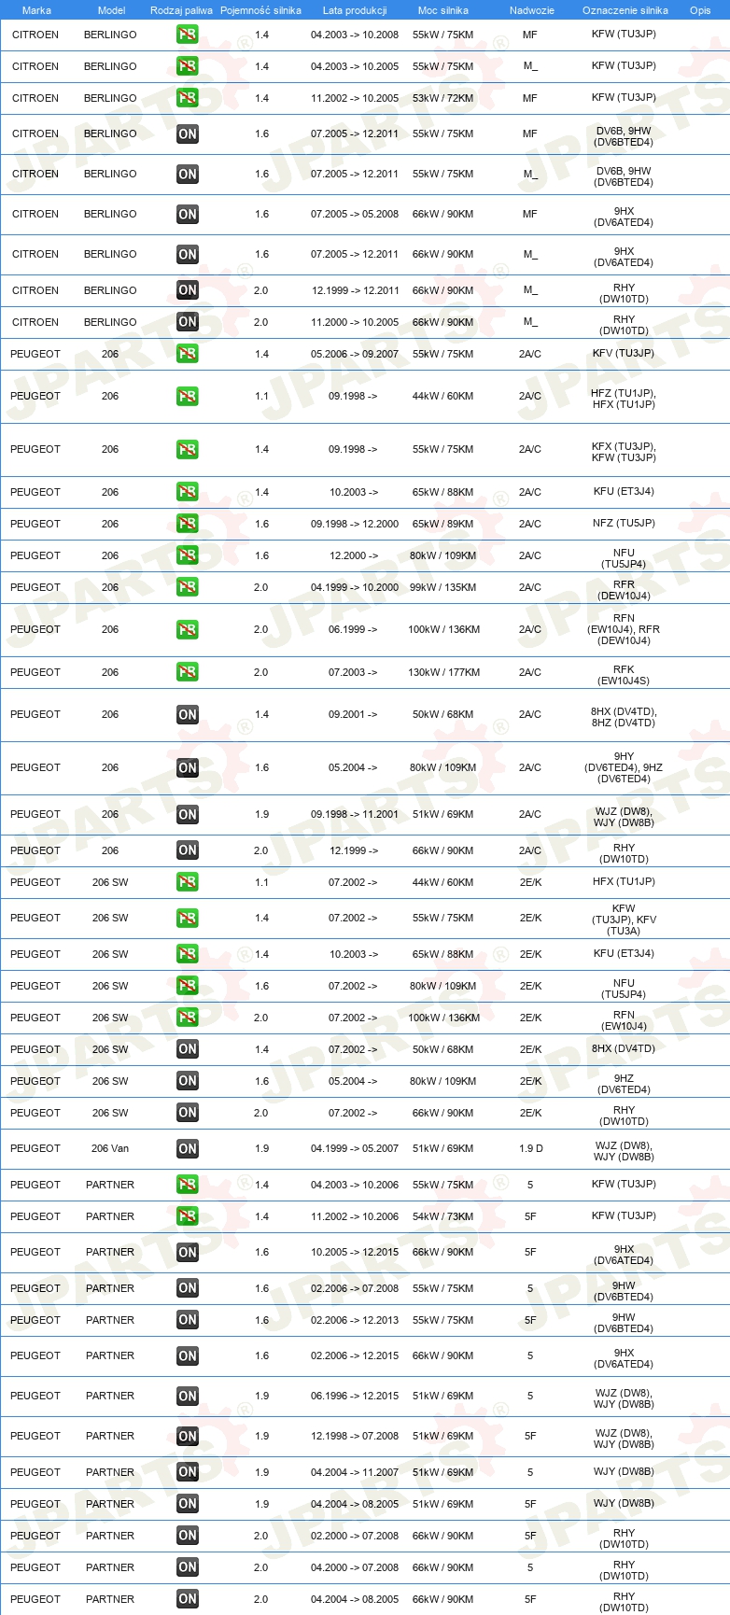Click the 99kW / 135KM power cell
The width and height of the screenshot is (730, 1615).
[x=443, y=587]
